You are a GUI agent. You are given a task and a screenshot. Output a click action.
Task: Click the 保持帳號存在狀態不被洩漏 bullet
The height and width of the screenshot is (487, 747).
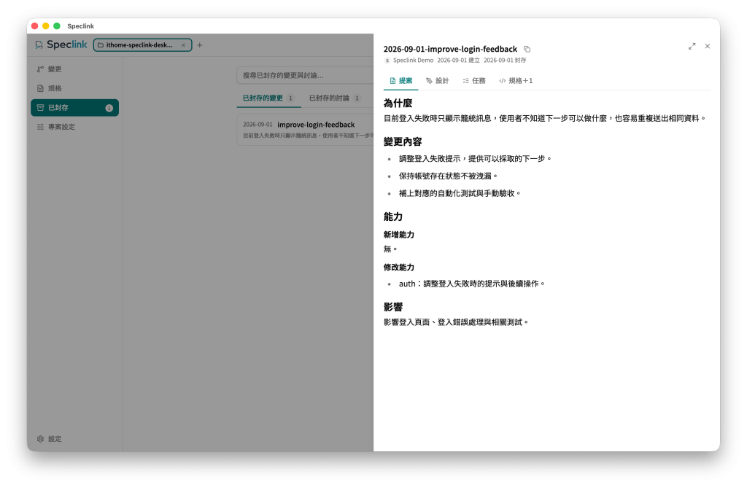[449, 176]
